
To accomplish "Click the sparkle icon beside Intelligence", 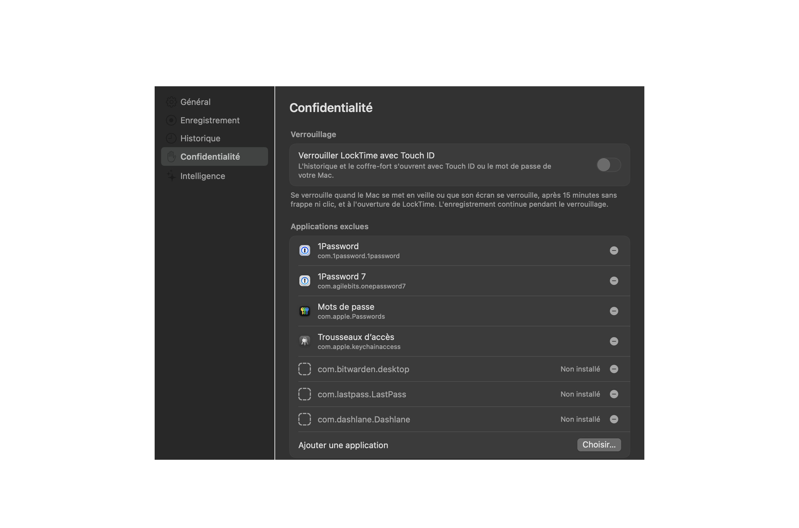I will [x=171, y=176].
